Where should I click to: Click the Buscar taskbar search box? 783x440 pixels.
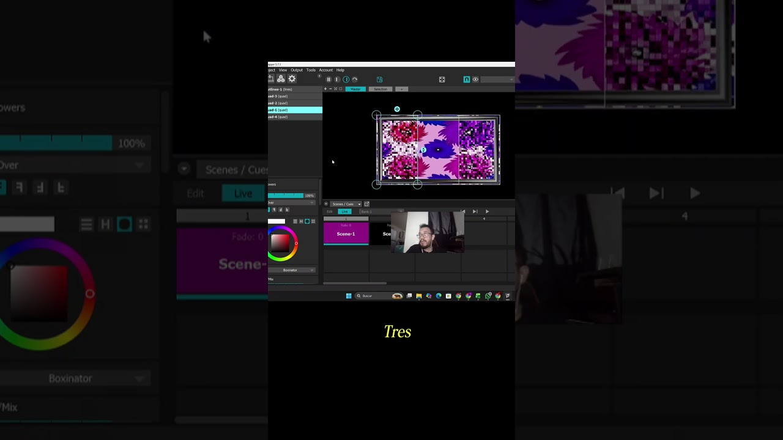click(379, 296)
